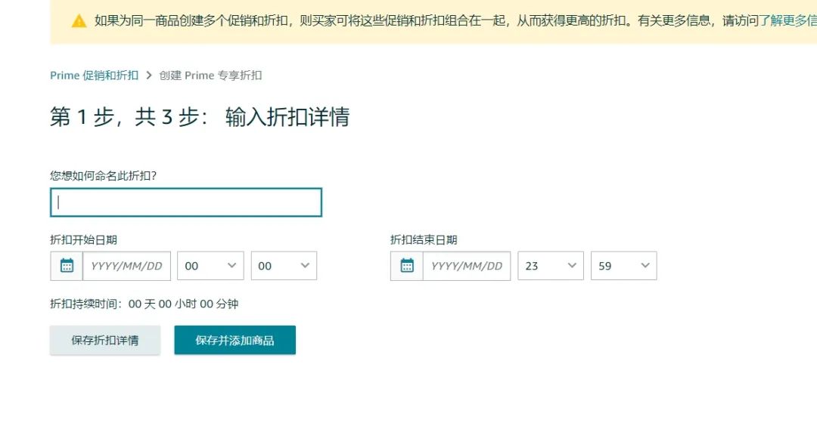
Task: Click the 保存折扣详情 button
Action: 105,341
